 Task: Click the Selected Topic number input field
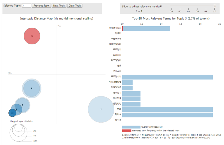tap(27, 6)
